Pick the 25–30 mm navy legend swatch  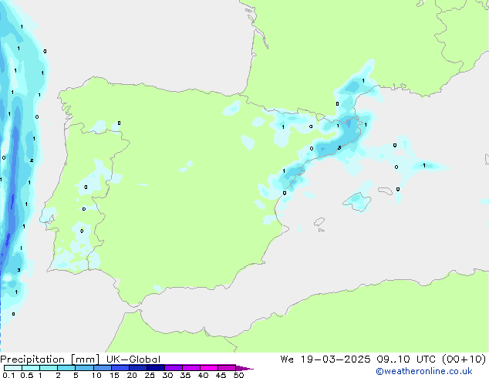[155, 368]
